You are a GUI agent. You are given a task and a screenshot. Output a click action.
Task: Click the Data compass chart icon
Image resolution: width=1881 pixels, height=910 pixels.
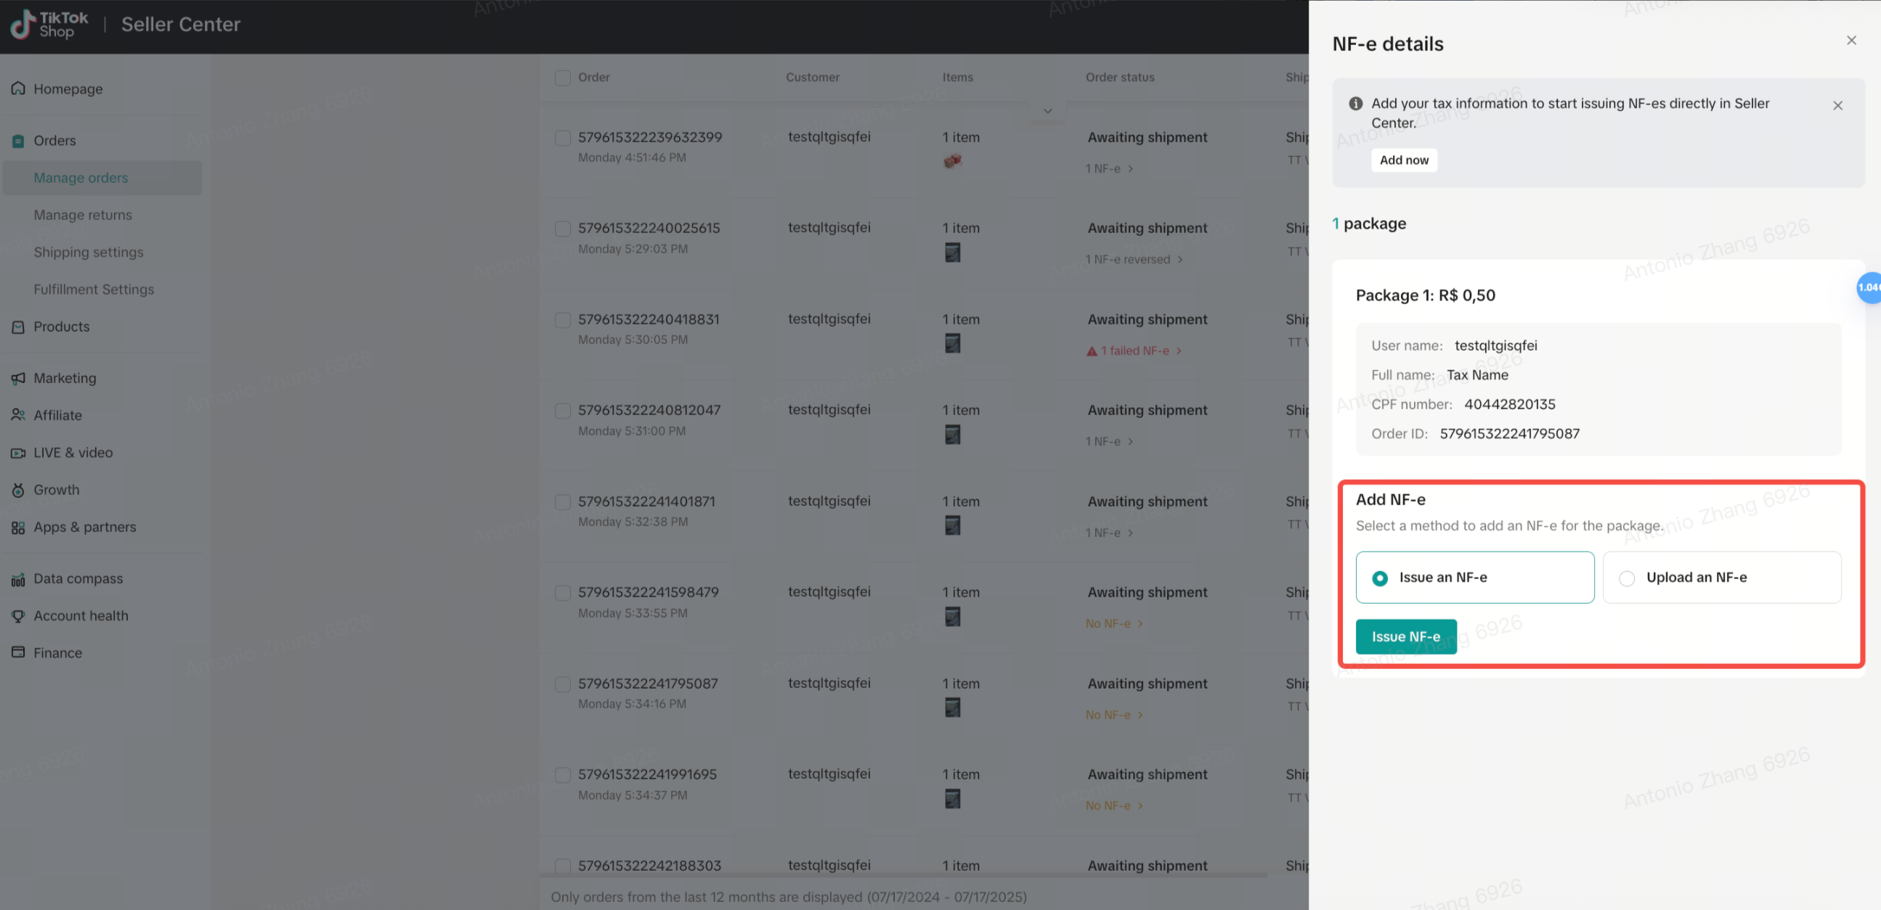pyautogui.click(x=18, y=578)
